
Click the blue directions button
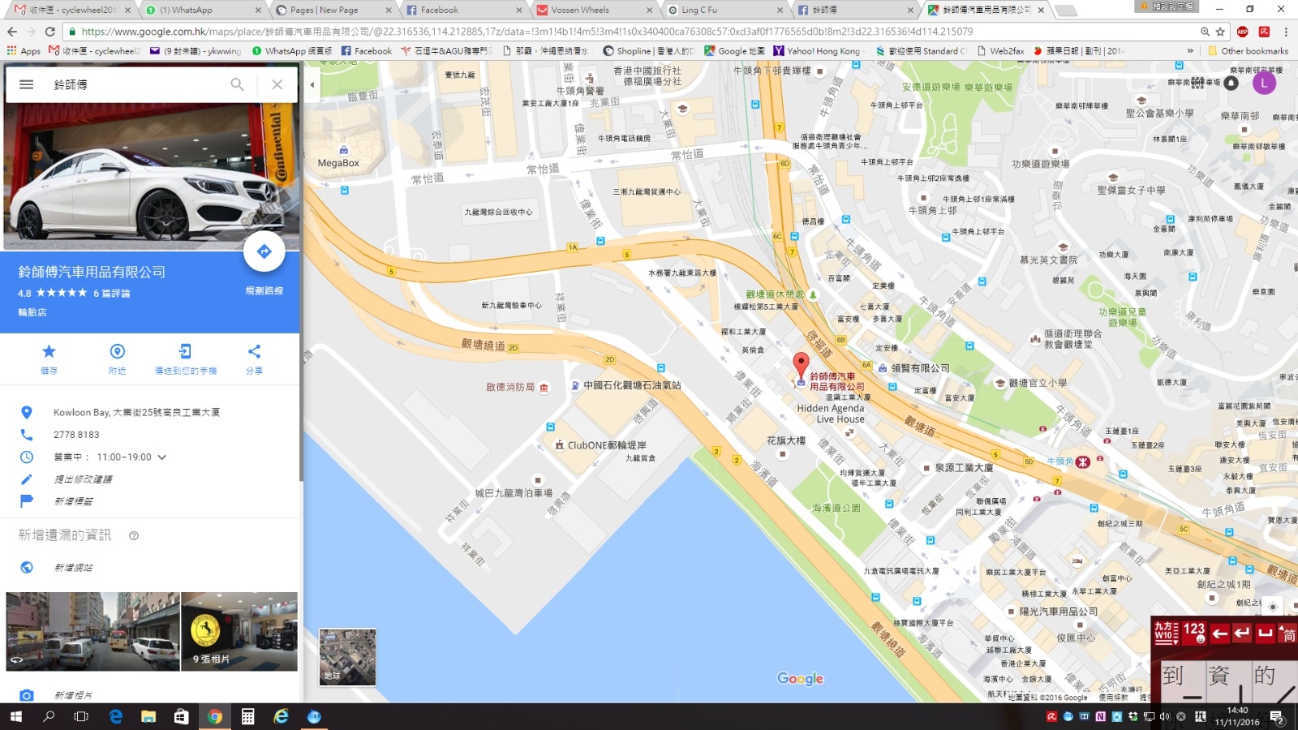point(264,252)
